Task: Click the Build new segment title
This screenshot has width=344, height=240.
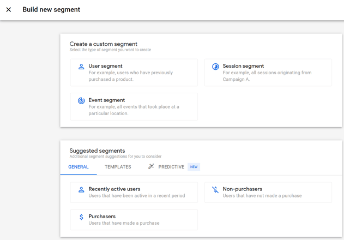Action: pyautogui.click(x=51, y=10)
